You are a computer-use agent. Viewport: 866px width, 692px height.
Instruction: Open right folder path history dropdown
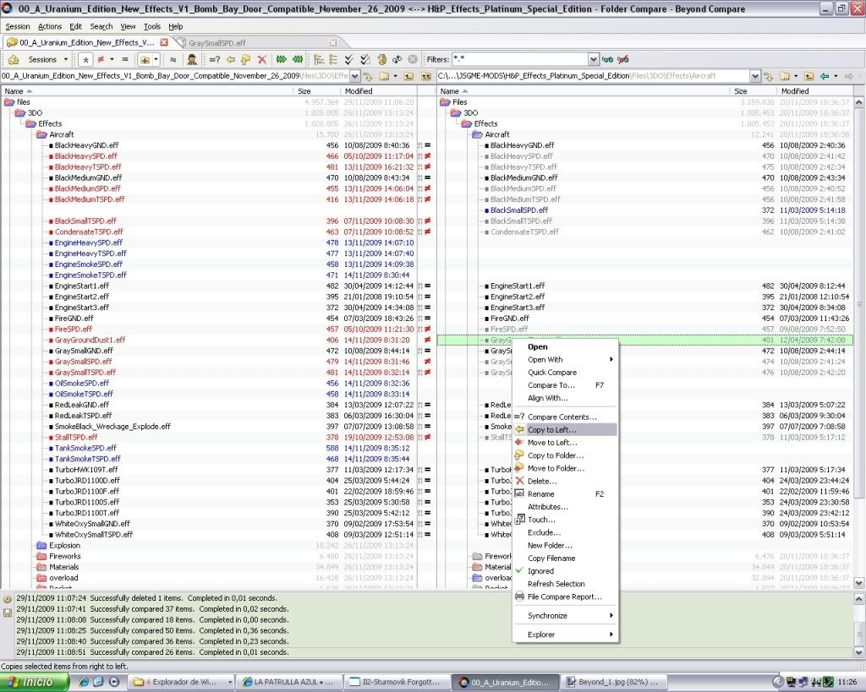(x=755, y=76)
